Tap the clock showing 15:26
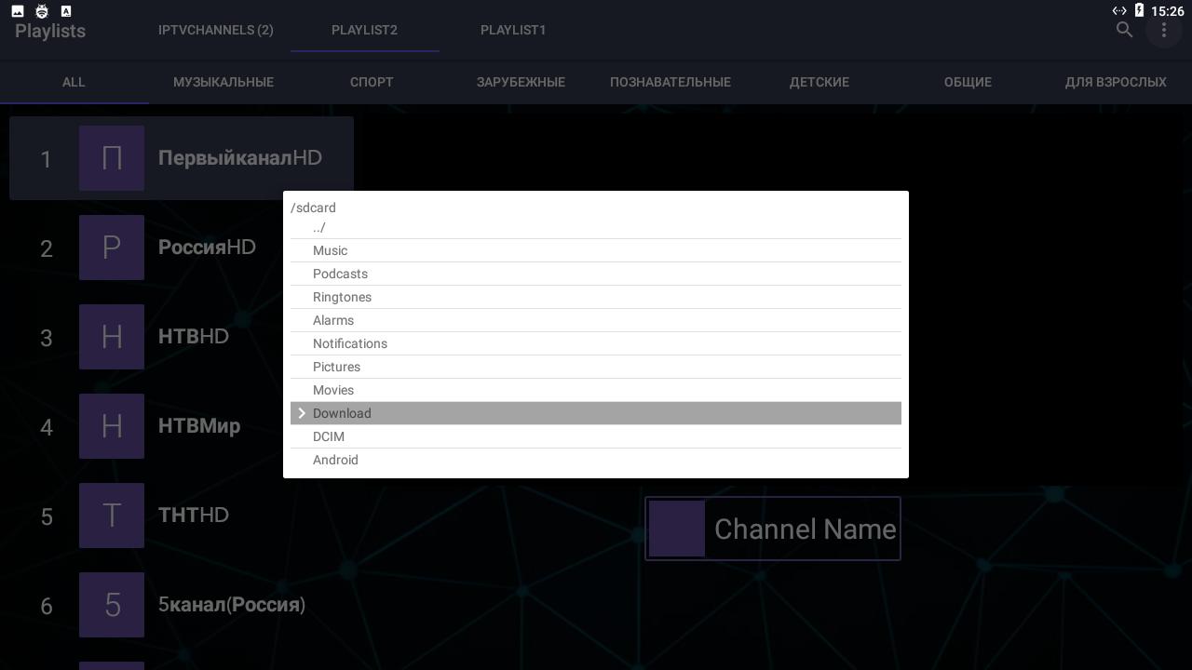The image size is (1192, 670). coord(1167,11)
